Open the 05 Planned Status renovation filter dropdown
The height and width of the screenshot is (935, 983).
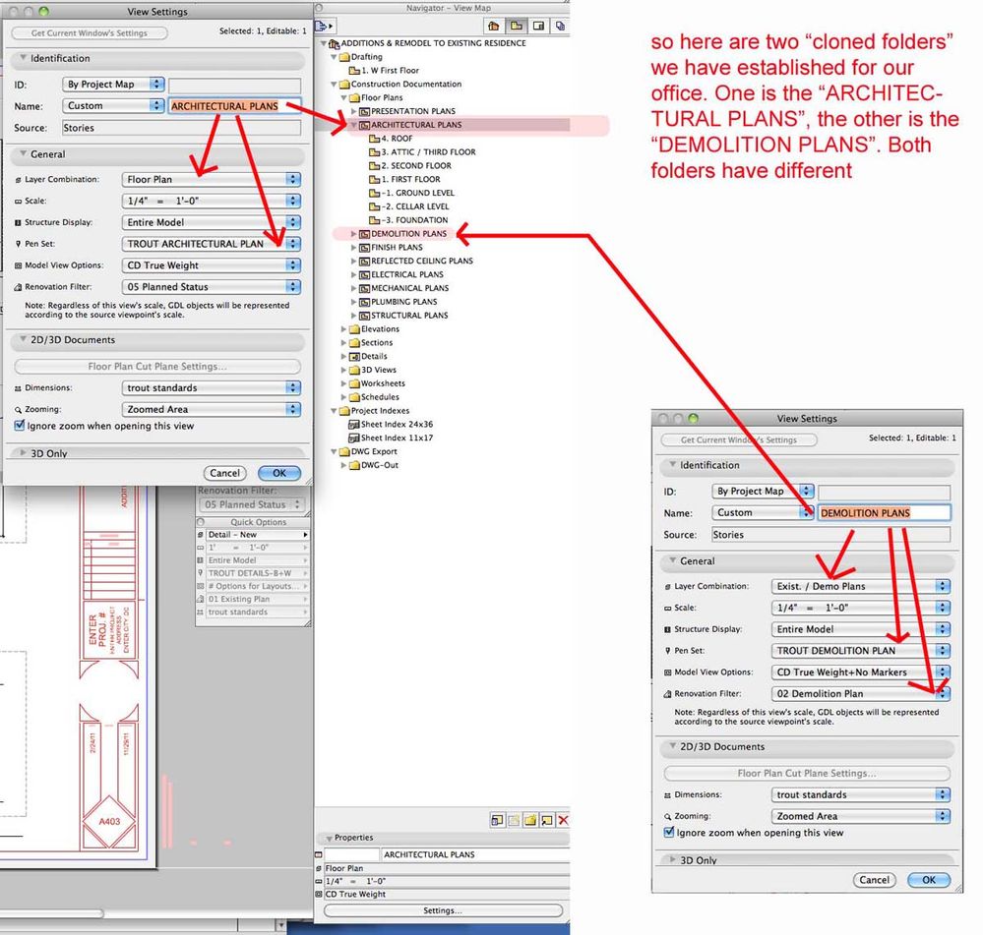tap(212, 287)
